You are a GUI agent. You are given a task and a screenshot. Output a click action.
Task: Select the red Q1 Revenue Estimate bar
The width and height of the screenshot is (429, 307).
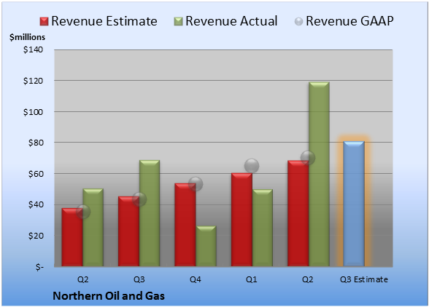[241, 220]
